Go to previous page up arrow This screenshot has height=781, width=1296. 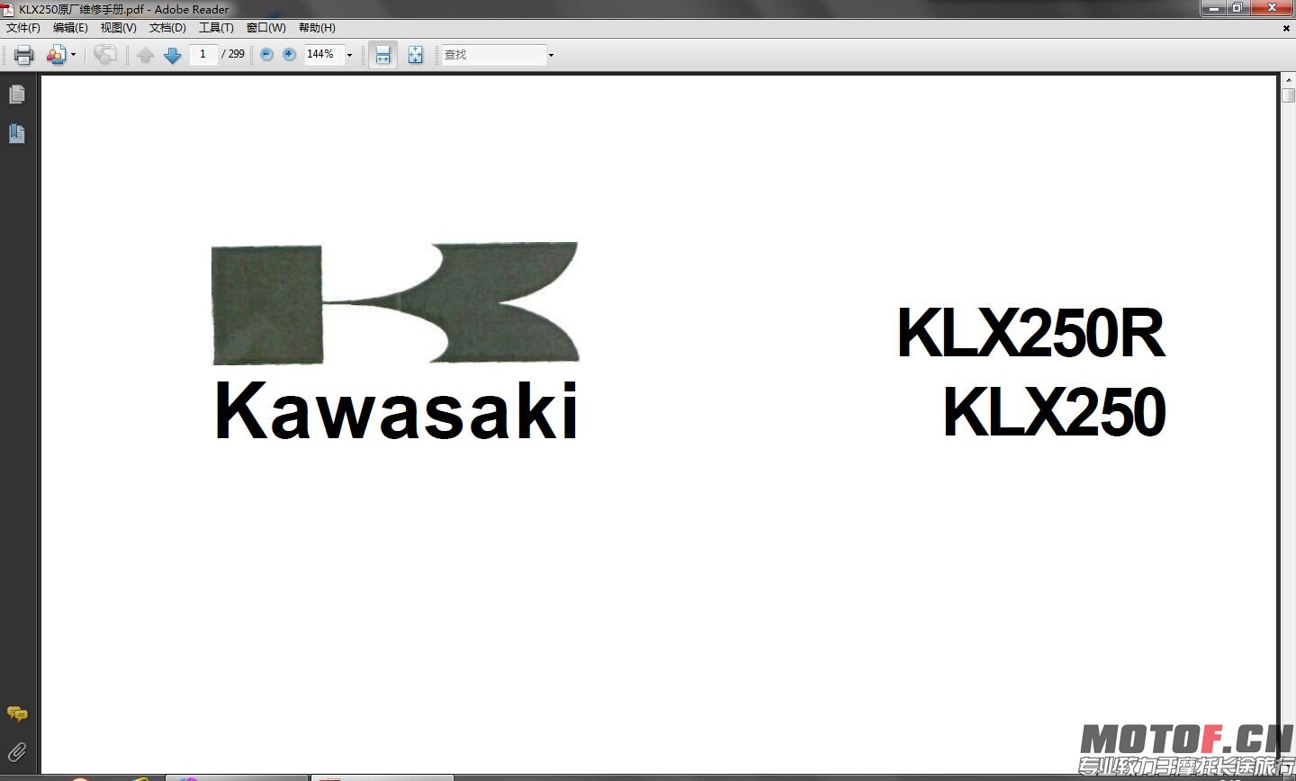coord(146,55)
